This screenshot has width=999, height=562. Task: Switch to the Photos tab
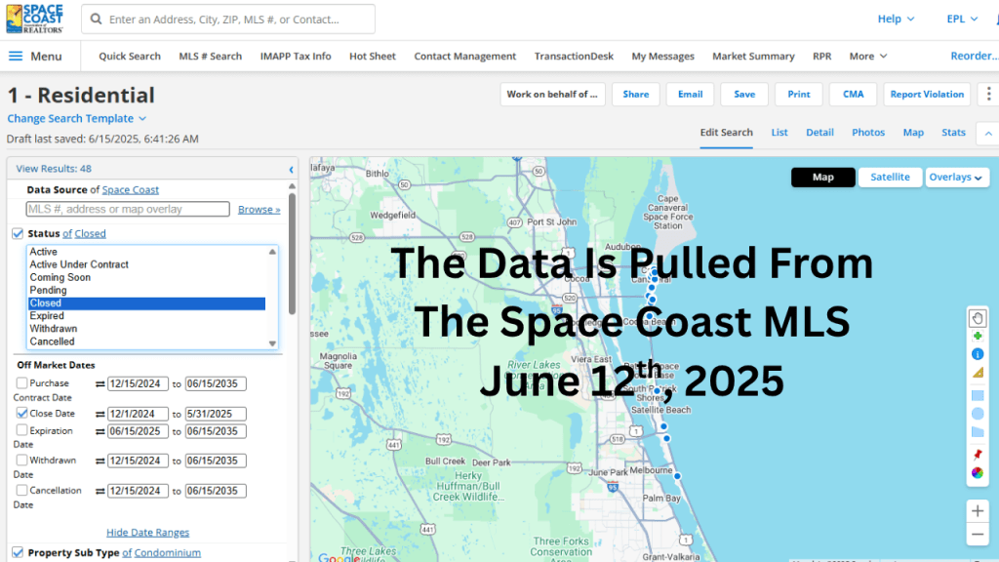click(867, 132)
